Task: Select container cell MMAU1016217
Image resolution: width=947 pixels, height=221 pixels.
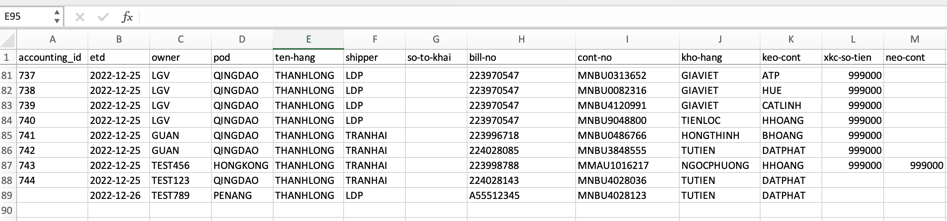Action: [x=627, y=165]
